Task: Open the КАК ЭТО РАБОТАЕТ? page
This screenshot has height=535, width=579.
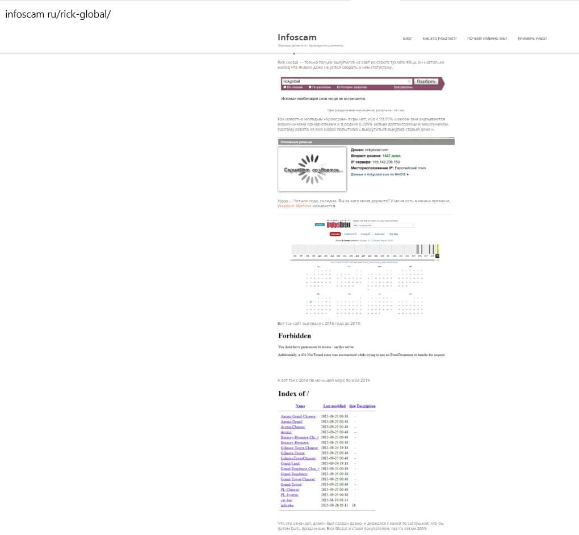Action: pos(439,39)
